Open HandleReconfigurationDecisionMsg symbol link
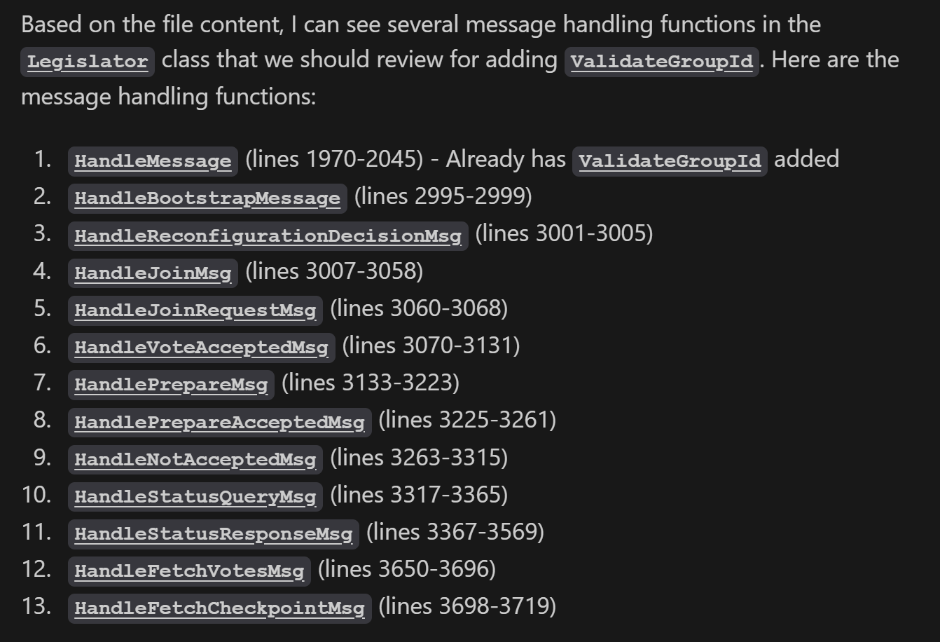 (x=268, y=235)
